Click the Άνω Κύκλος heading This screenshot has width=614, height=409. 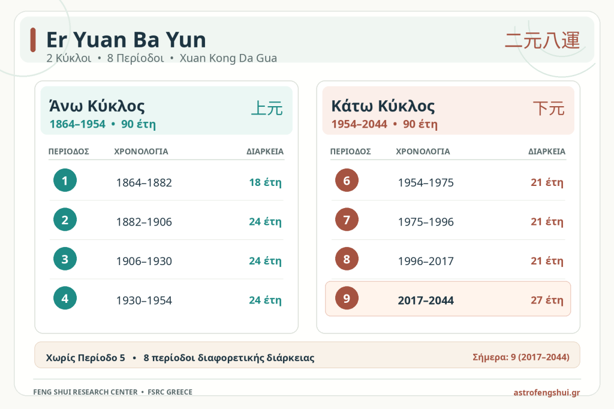97,106
